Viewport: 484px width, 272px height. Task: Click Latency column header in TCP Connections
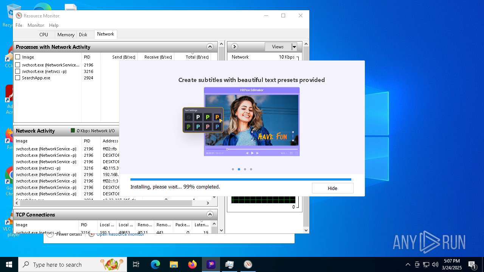201,224
